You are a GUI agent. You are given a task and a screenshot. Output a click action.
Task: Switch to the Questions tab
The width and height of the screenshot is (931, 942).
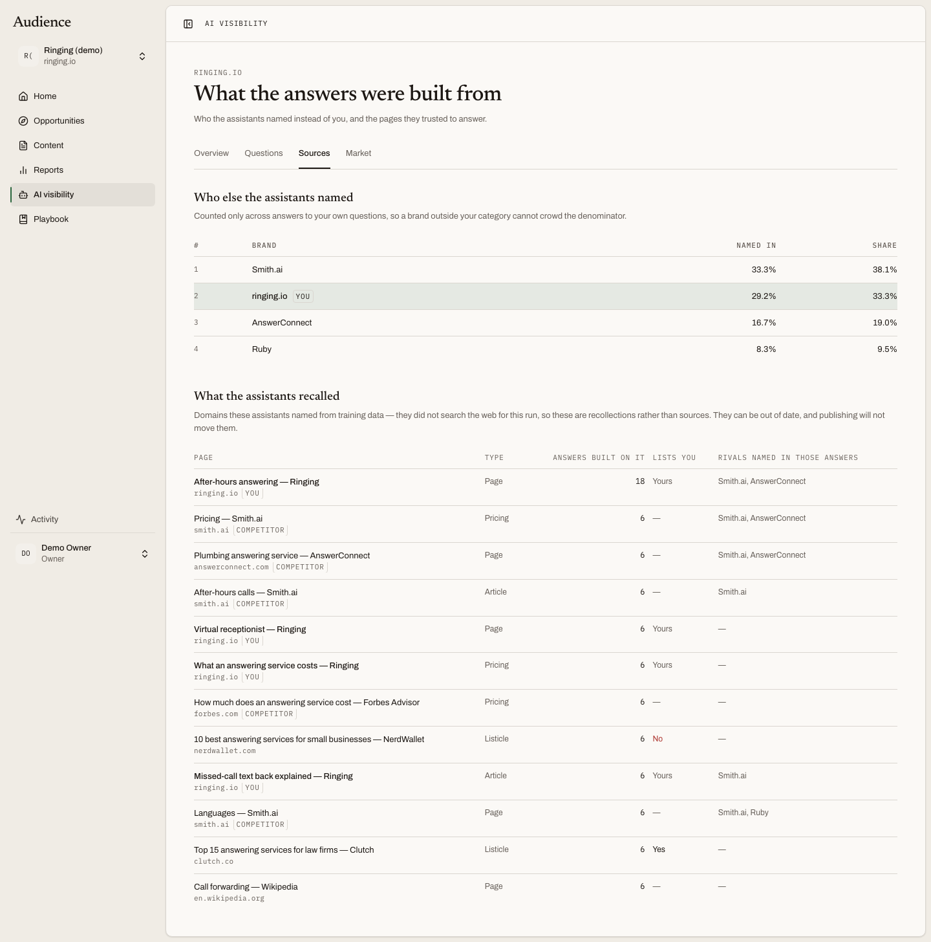[x=263, y=153]
